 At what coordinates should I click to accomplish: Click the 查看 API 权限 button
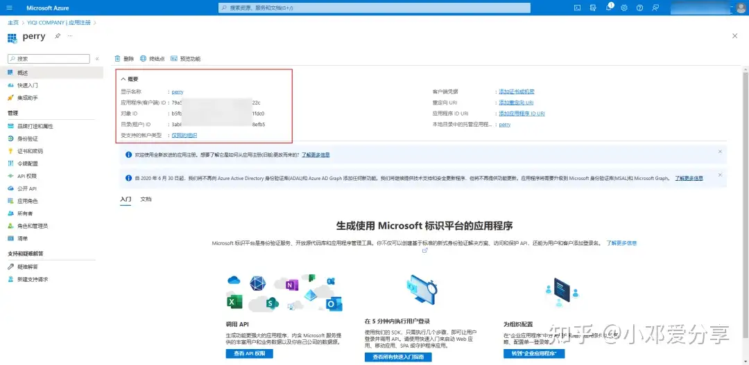[250, 353]
